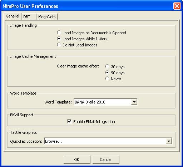
Task: Expand the Word Template dropdown arrow
Action: point(134,102)
